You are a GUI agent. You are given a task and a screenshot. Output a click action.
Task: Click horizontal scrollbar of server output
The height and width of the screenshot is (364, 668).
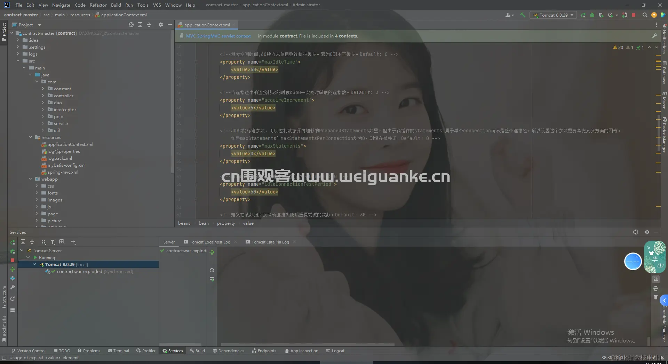(308, 345)
